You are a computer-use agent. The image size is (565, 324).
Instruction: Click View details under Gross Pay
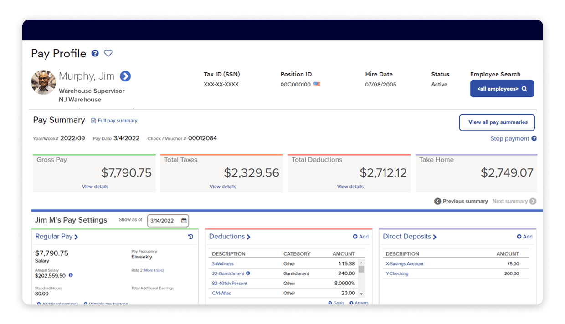95,187
